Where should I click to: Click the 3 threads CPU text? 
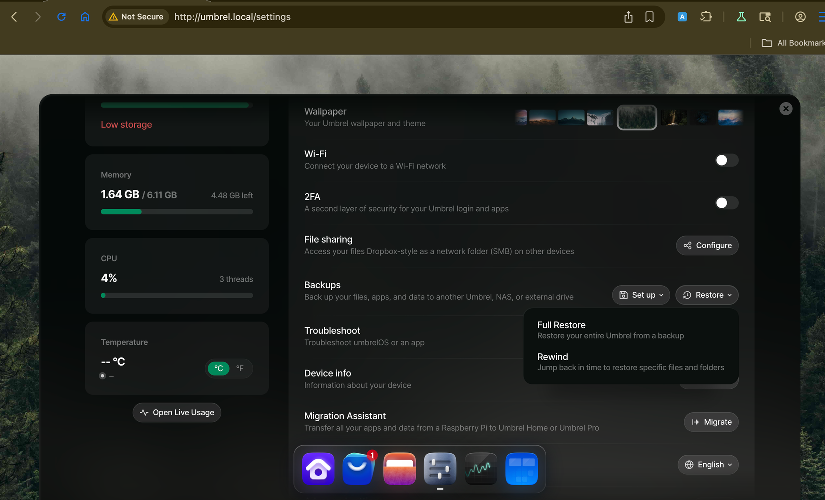tap(236, 279)
